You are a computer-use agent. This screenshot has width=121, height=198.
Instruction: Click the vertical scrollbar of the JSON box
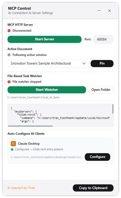(x=113, y=109)
